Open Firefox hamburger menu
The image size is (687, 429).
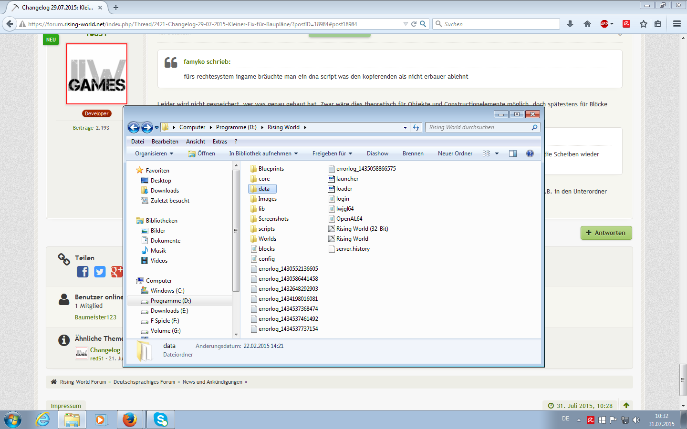[677, 24]
